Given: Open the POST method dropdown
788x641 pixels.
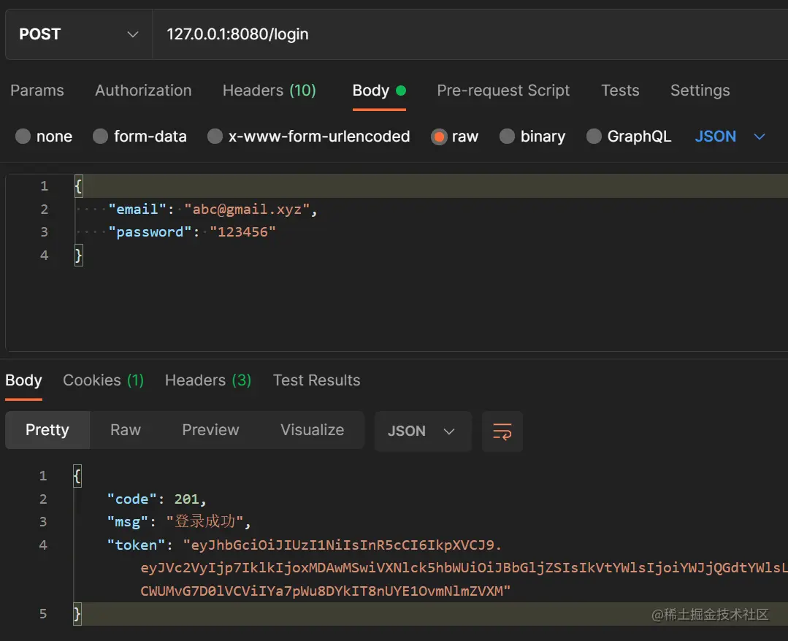Looking at the screenshot, I should tap(78, 34).
